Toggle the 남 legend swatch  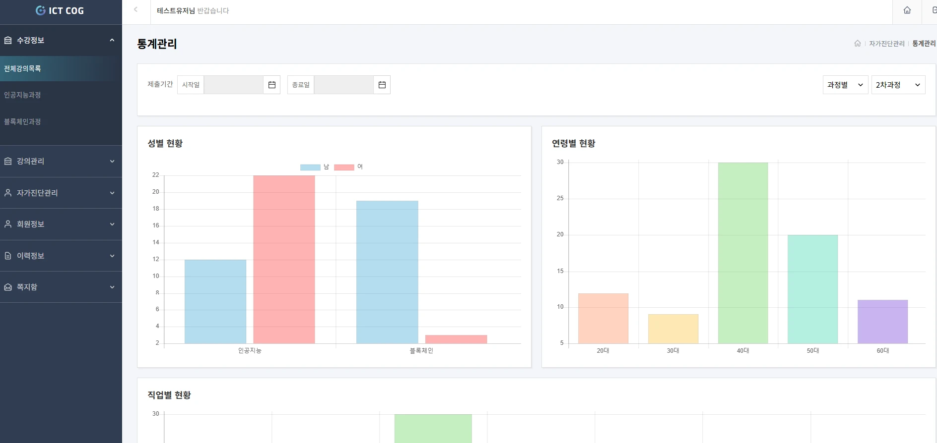coord(310,167)
